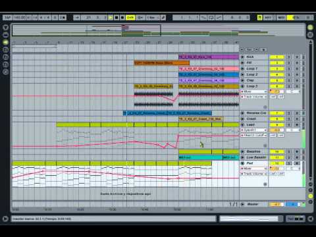Select the Reverse Cra track name

coord(256,113)
